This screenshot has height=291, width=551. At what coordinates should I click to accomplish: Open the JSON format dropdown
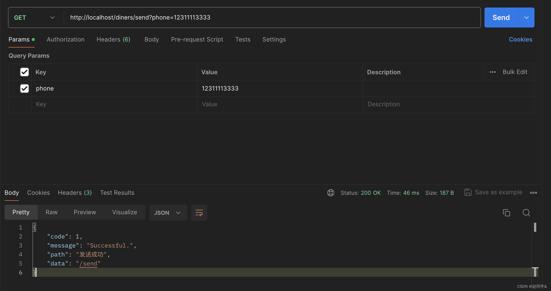tap(168, 213)
